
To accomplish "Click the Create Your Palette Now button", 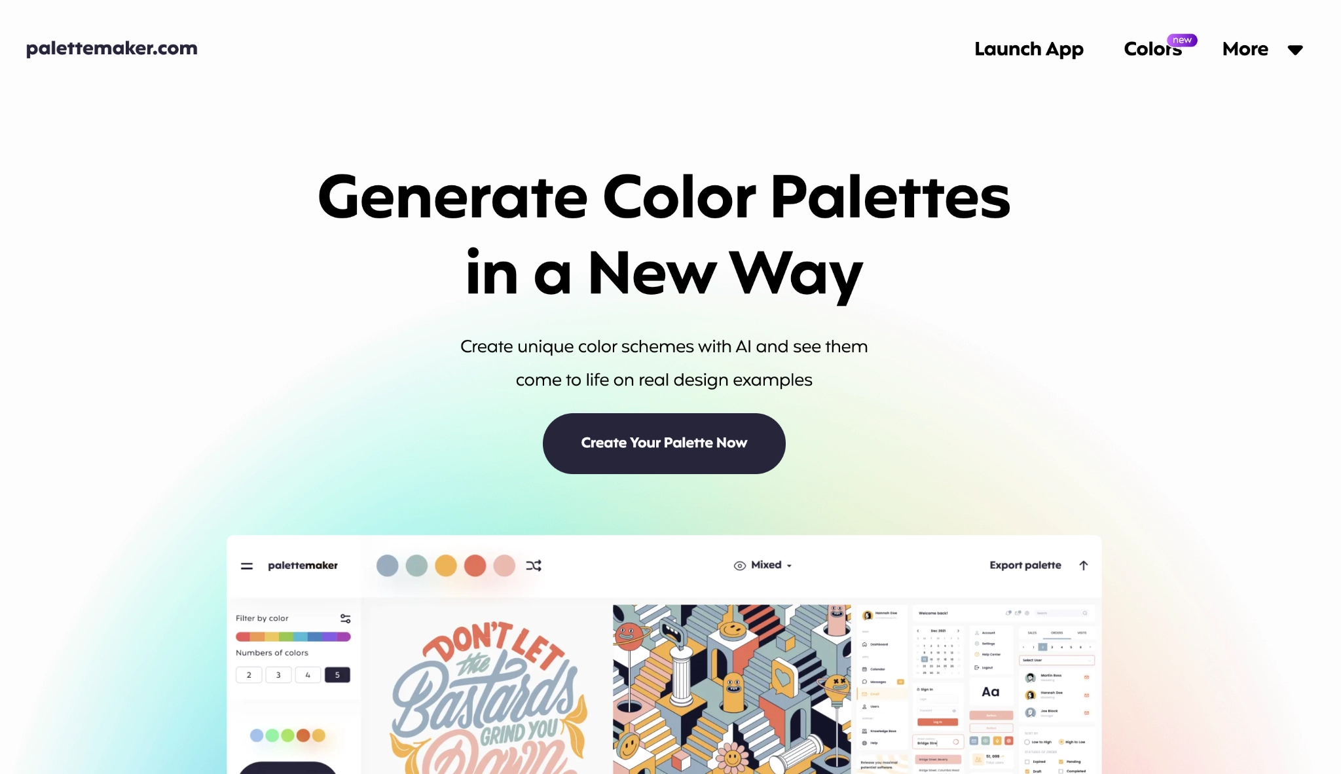I will point(664,443).
